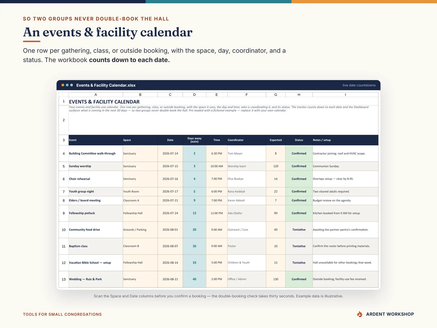Screen dimensions: 437x328
Task: Click the 'Youth Room' space cell
Action: coord(140,192)
